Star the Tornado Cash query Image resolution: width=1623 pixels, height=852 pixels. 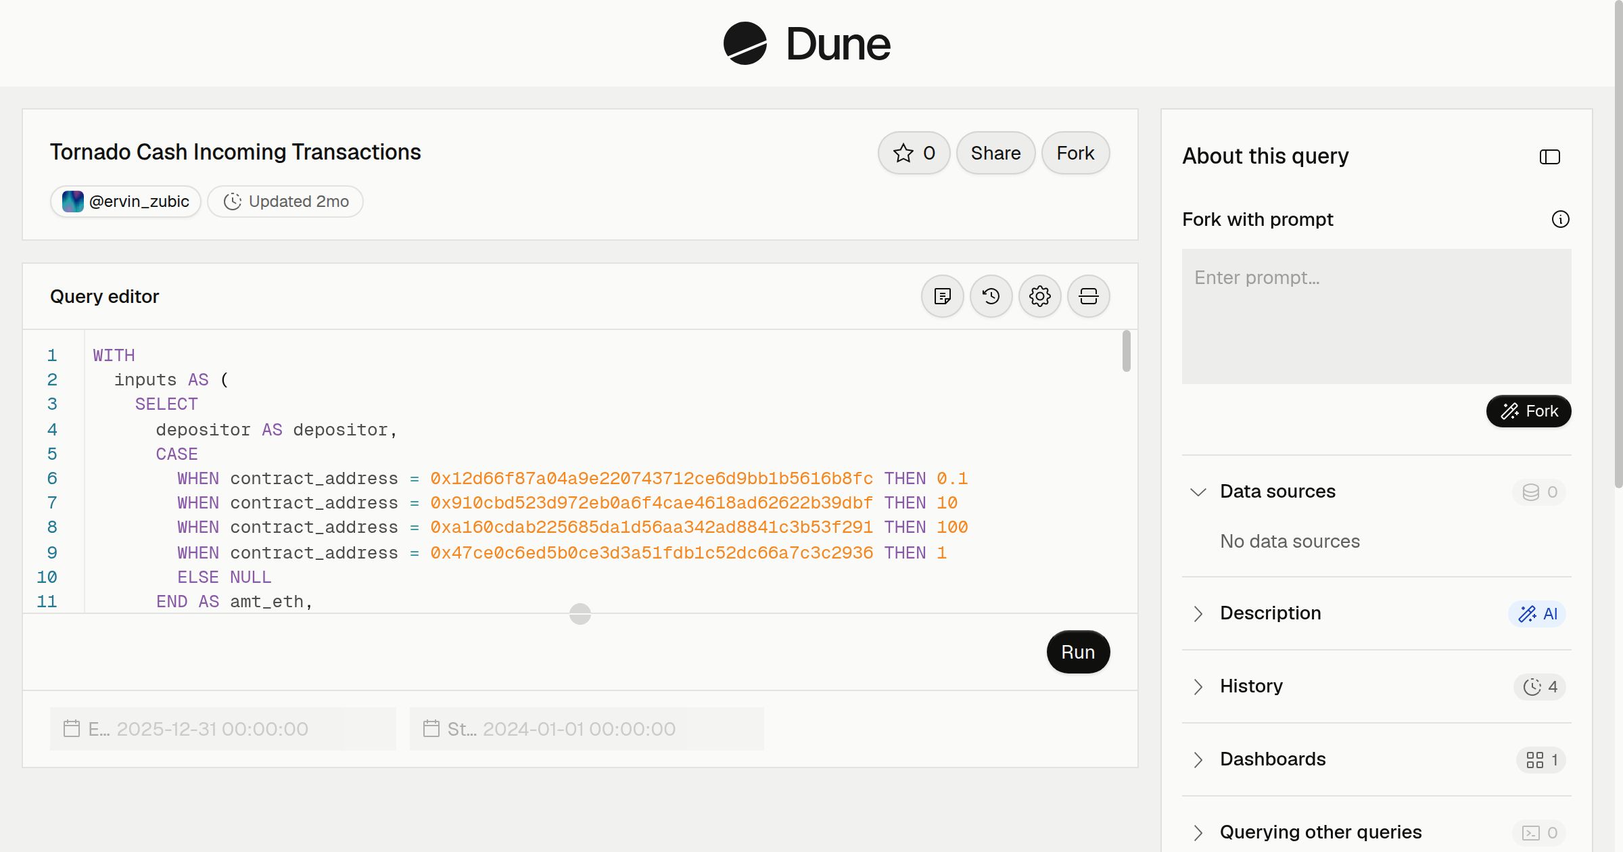click(x=914, y=153)
